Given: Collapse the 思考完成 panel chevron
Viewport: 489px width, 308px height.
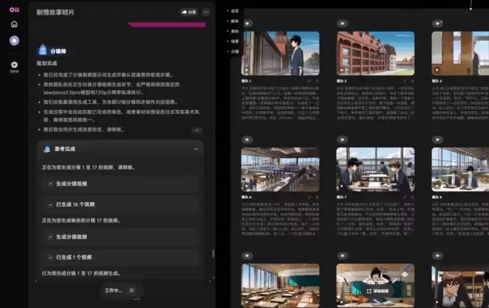Looking at the screenshot, I should pyautogui.click(x=196, y=149).
